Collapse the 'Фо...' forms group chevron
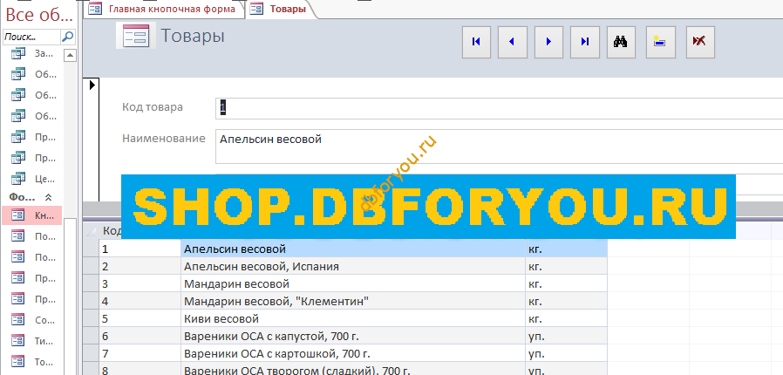Screen dimensions: 783x375 [49, 197]
